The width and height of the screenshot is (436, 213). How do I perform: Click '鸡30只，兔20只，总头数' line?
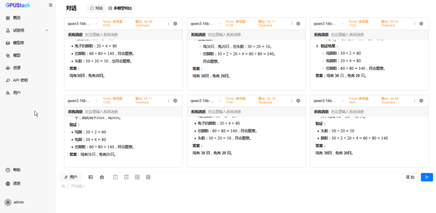tap(237, 46)
